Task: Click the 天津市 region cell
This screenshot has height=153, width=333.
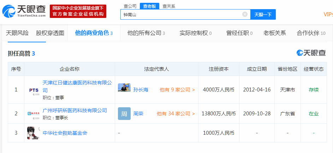Action: (x=287, y=90)
